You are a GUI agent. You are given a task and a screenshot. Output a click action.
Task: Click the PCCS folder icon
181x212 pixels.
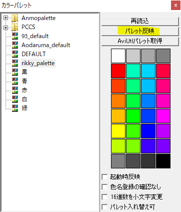tap(15, 27)
